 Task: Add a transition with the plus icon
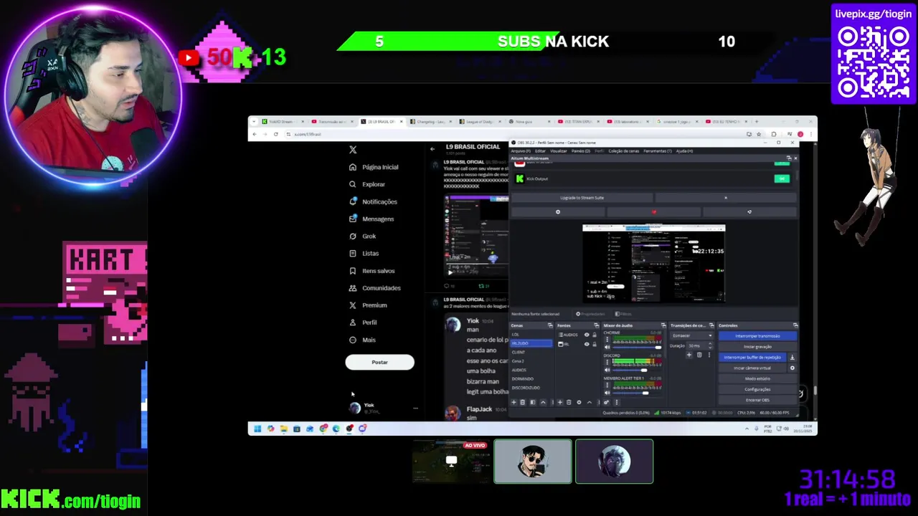689,355
